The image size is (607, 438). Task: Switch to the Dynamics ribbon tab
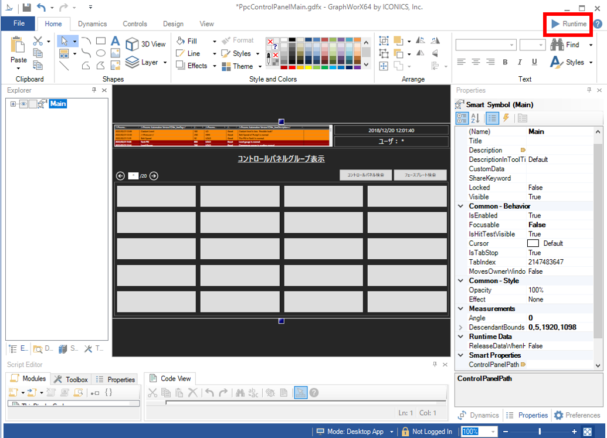(92, 24)
